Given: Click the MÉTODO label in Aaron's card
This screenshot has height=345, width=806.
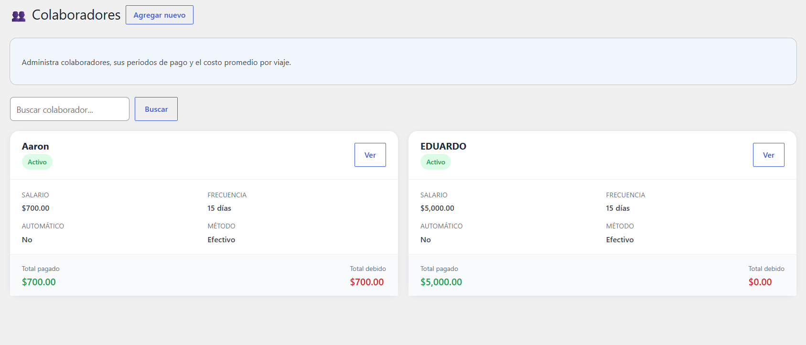Looking at the screenshot, I should tap(221, 226).
